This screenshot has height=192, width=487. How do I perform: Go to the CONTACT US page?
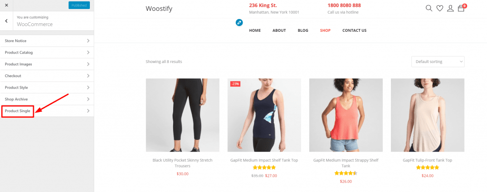pyautogui.click(x=354, y=30)
